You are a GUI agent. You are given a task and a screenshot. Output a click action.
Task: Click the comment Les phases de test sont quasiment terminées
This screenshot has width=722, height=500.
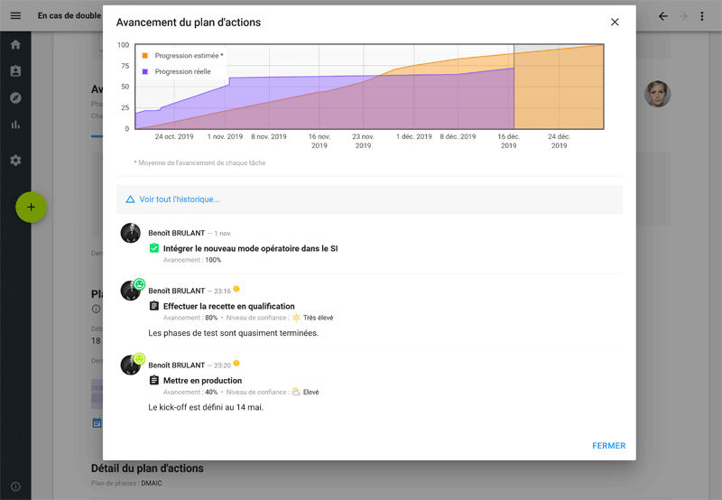(x=234, y=333)
